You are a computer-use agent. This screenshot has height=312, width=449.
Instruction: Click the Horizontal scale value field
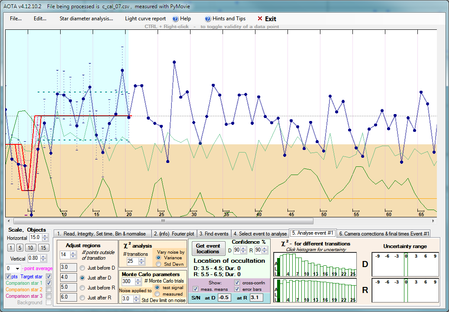coord(35,238)
